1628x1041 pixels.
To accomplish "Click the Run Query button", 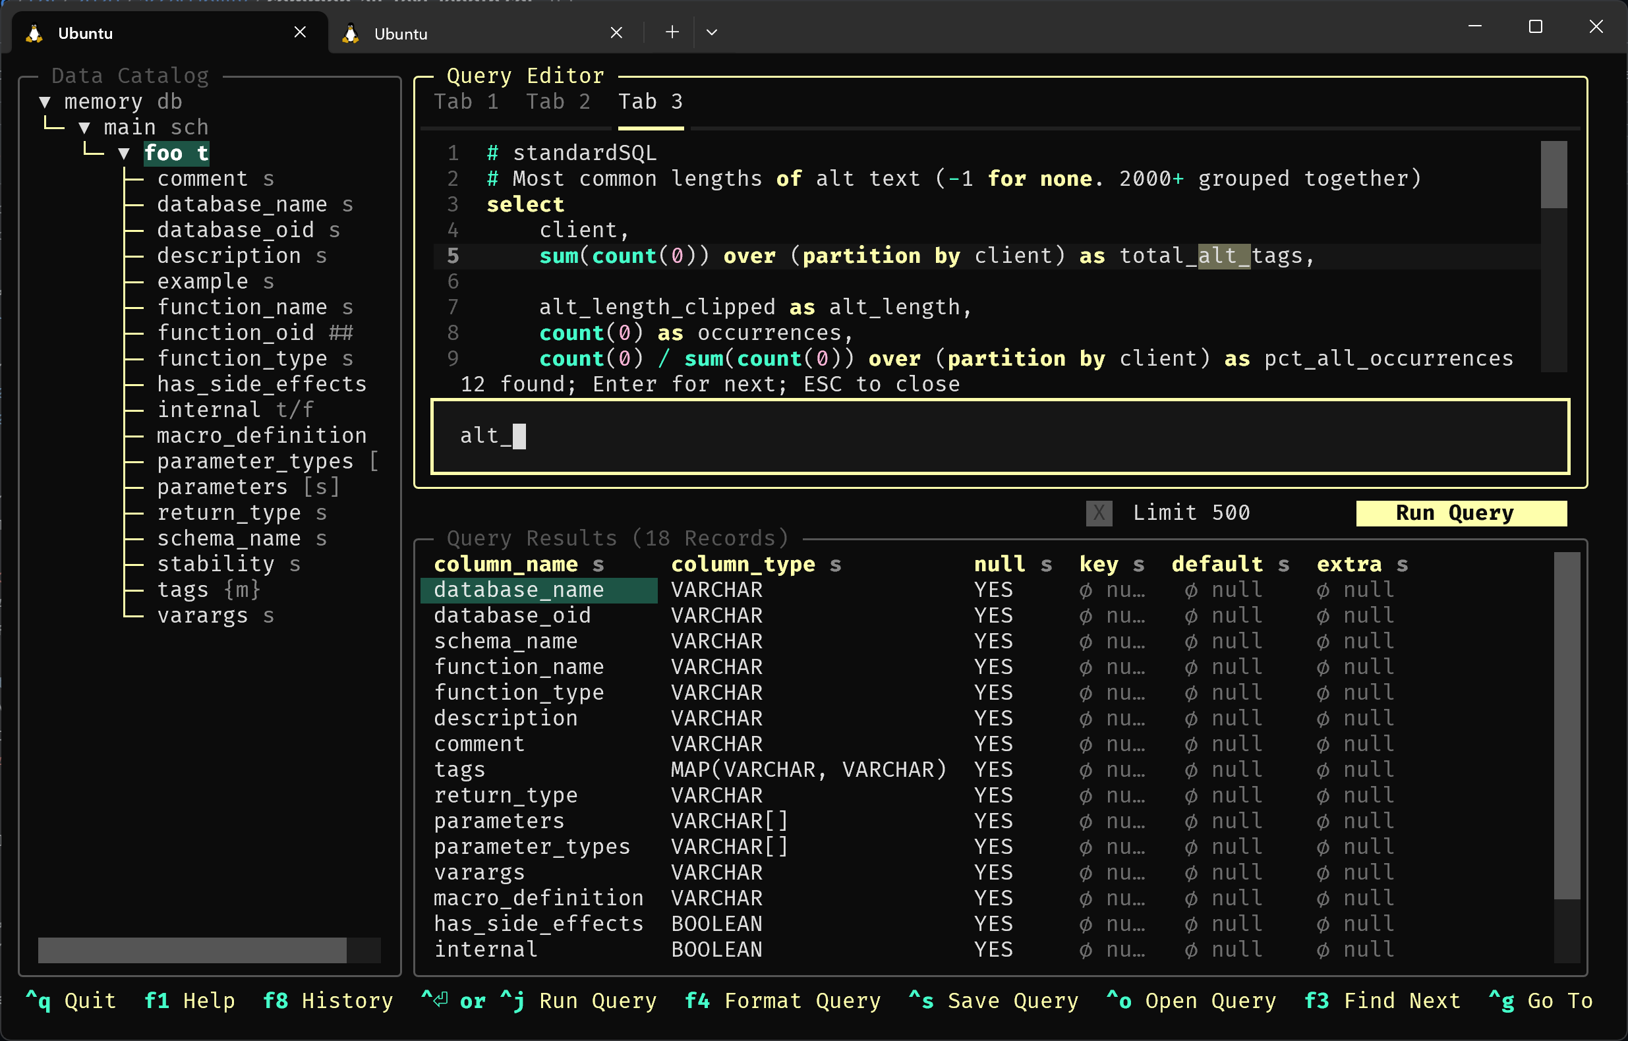I will (x=1453, y=512).
